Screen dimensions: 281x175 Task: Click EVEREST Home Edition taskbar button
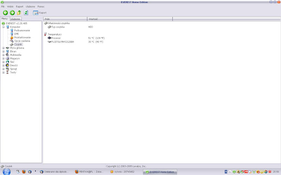[x=160, y=172]
